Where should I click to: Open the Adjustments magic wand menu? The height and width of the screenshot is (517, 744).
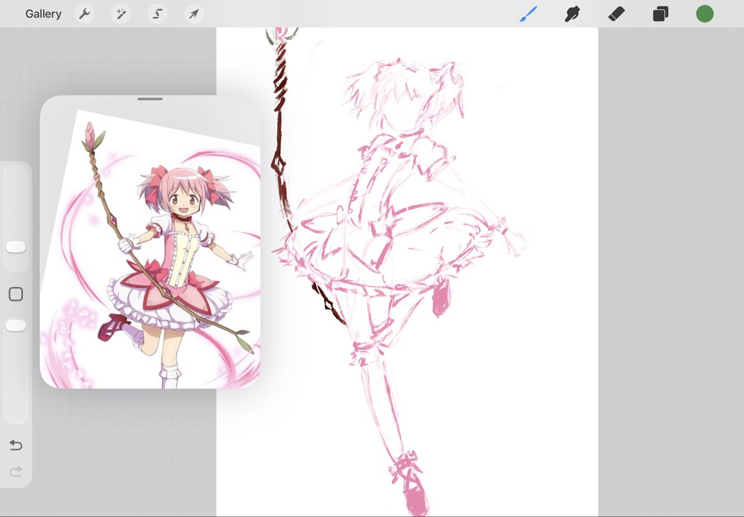[x=121, y=14]
